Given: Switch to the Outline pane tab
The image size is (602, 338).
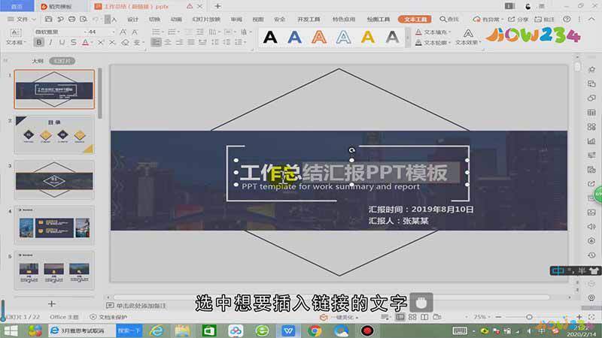Looking at the screenshot, I should [x=38, y=61].
